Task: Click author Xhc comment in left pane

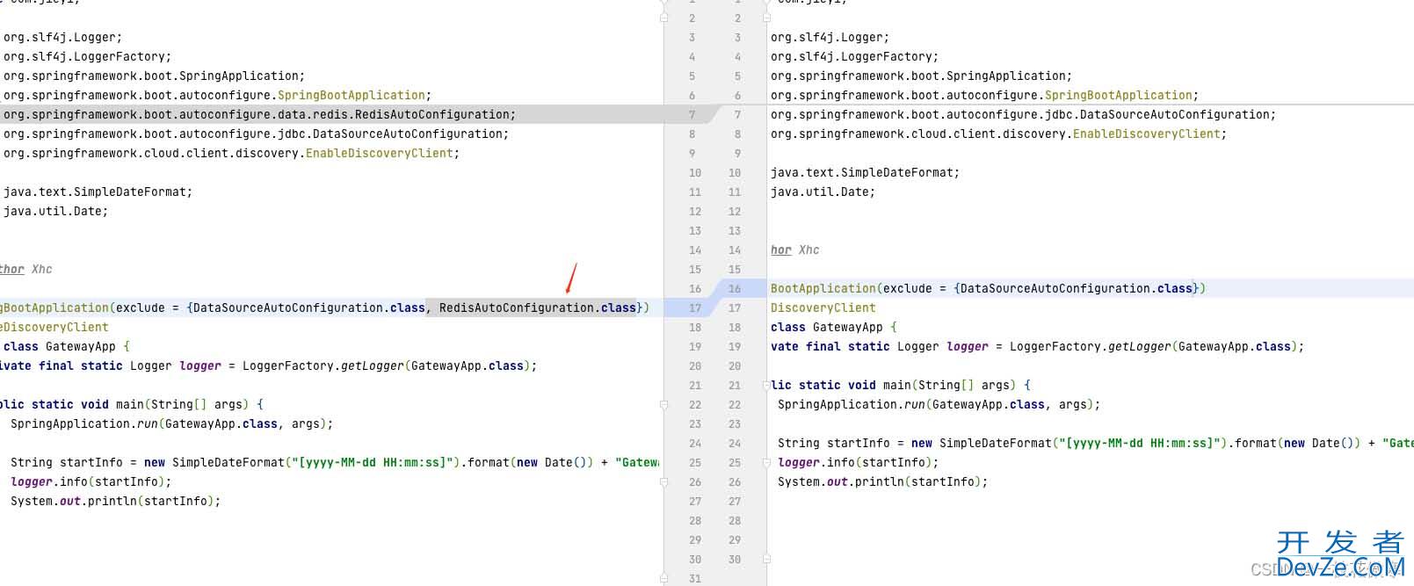Action: pyautogui.click(x=26, y=269)
